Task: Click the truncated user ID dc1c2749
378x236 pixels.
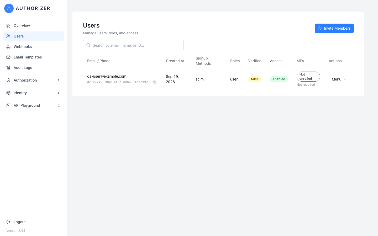Action: (119, 82)
